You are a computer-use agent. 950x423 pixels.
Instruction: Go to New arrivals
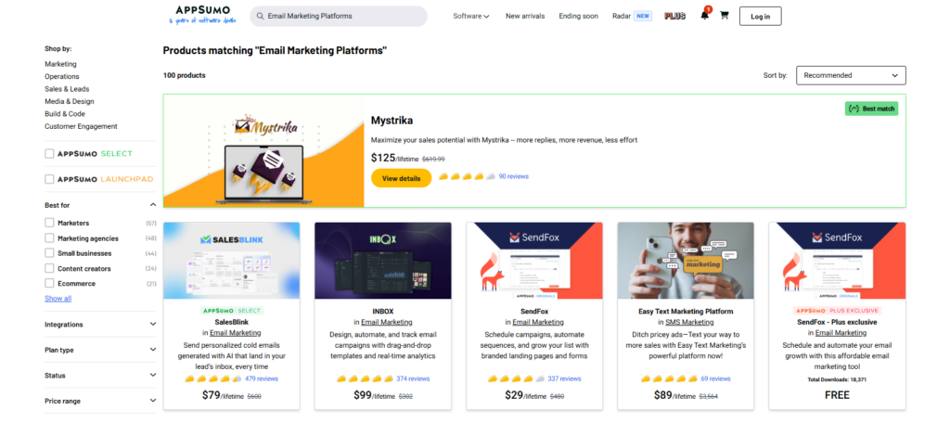pos(525,17)
